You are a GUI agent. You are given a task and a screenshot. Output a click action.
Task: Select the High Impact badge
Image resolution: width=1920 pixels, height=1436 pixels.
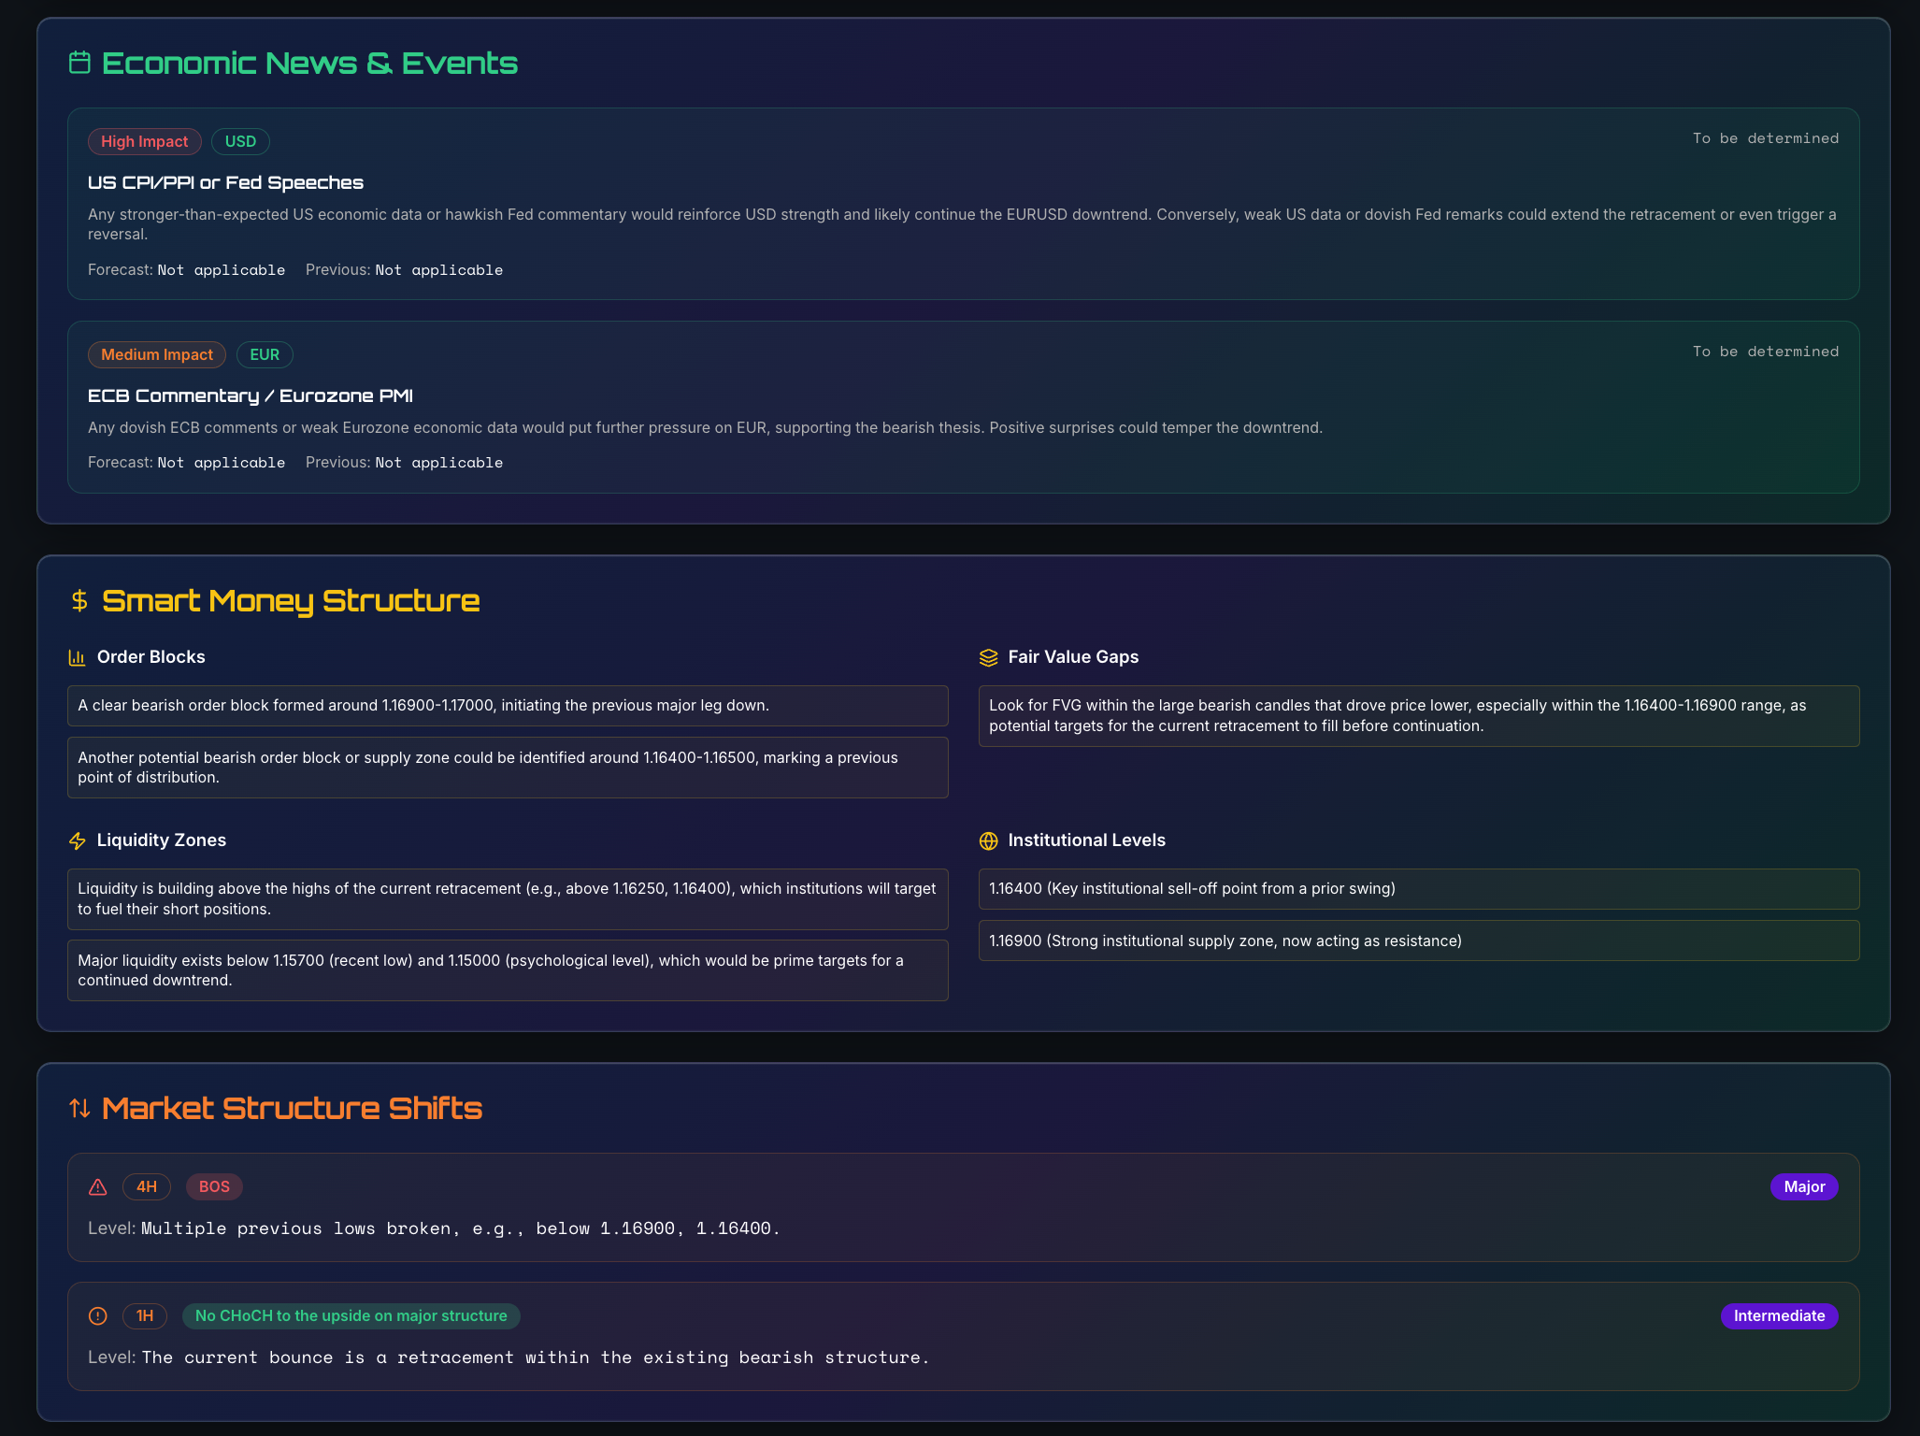[x=144, y=141]
